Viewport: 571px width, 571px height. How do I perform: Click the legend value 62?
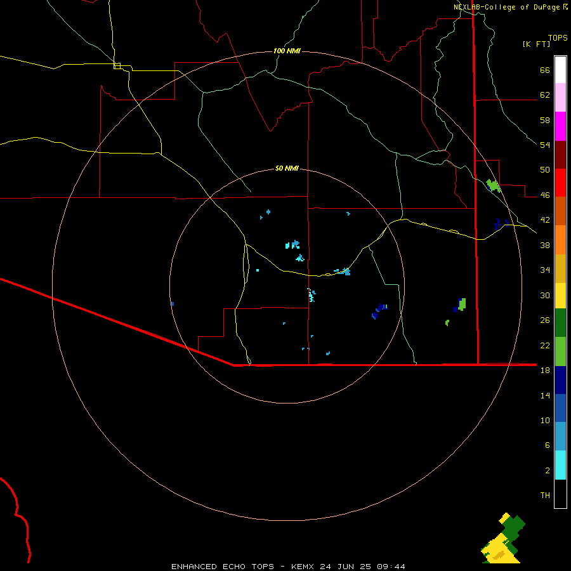(545, 95)
